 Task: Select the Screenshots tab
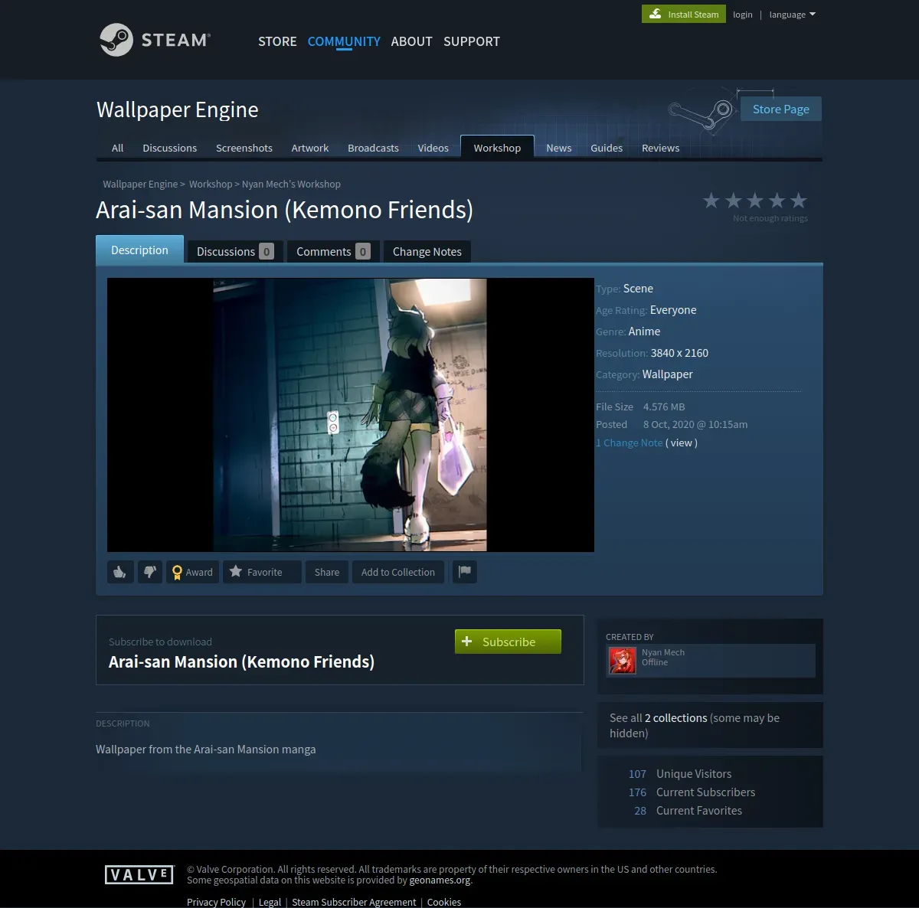tap(244, 148)
